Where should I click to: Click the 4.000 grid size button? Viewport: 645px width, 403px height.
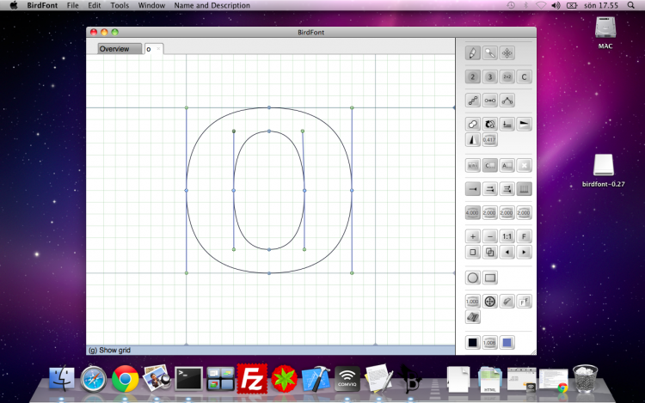(x=472, y=212)
